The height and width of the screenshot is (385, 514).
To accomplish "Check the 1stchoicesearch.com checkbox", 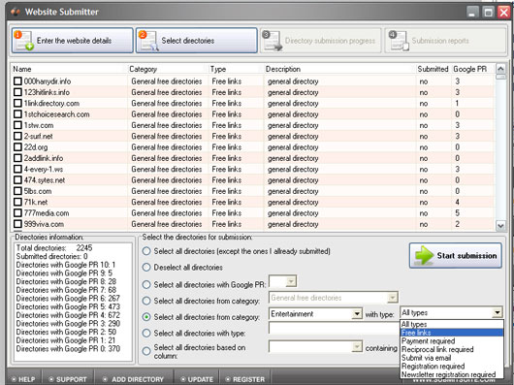I will point(17,114).
